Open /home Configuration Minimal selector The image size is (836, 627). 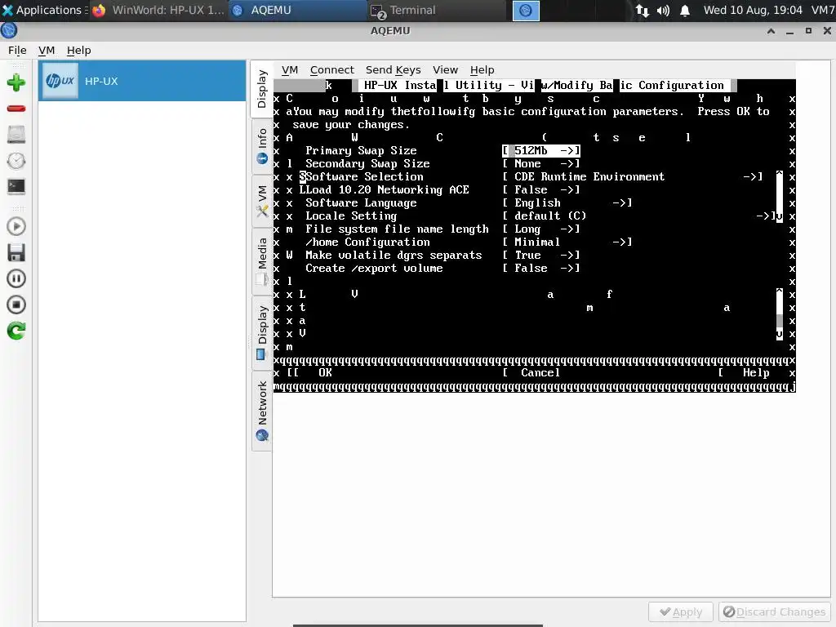tap(567, 242)
